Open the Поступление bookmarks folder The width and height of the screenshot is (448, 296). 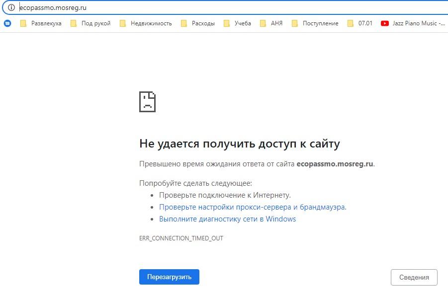coord(315,23)
